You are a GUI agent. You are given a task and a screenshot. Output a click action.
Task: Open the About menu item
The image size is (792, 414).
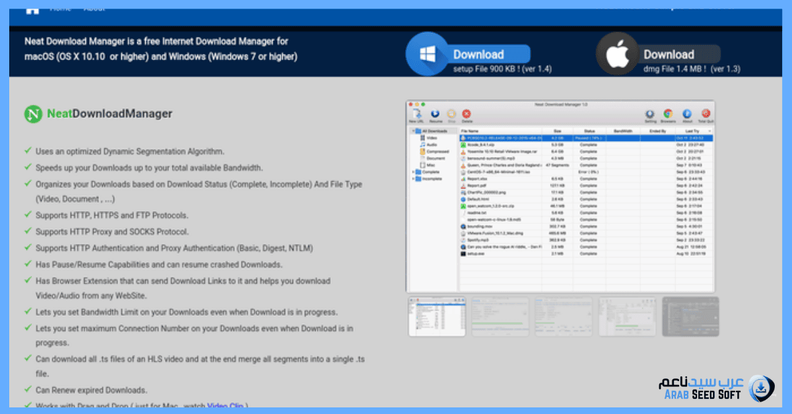click(94, 9)
